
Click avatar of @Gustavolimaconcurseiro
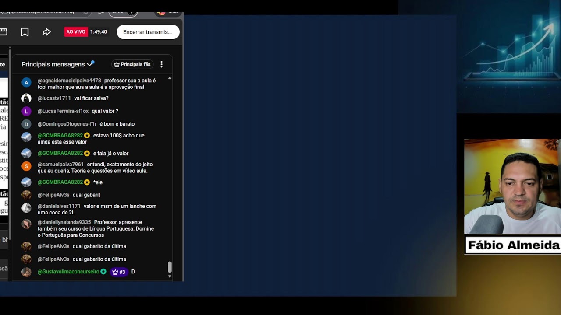pyautogui.click(x=26, y=272)
